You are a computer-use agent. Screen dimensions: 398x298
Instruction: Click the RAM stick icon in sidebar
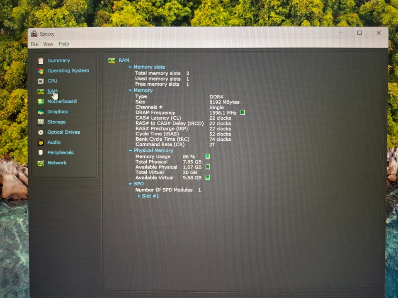41,91
